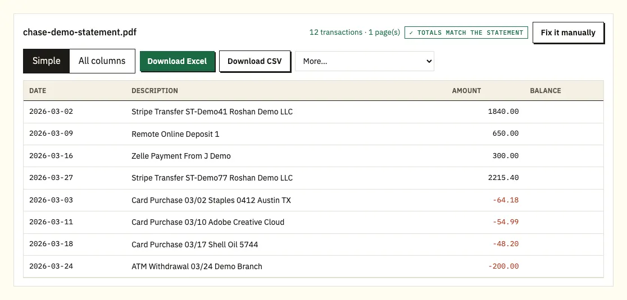Click the Shell Oil 5744 purchase description
This screenshot has height=300, width=627.
[195, 244]
